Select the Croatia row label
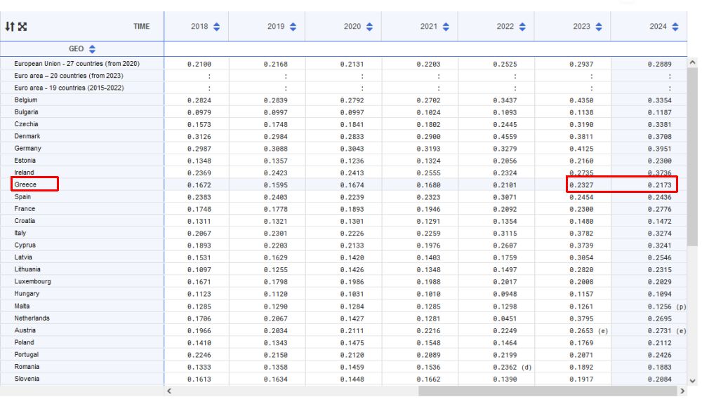Screen dimensions: 702x404 click(x=25, y=220)
